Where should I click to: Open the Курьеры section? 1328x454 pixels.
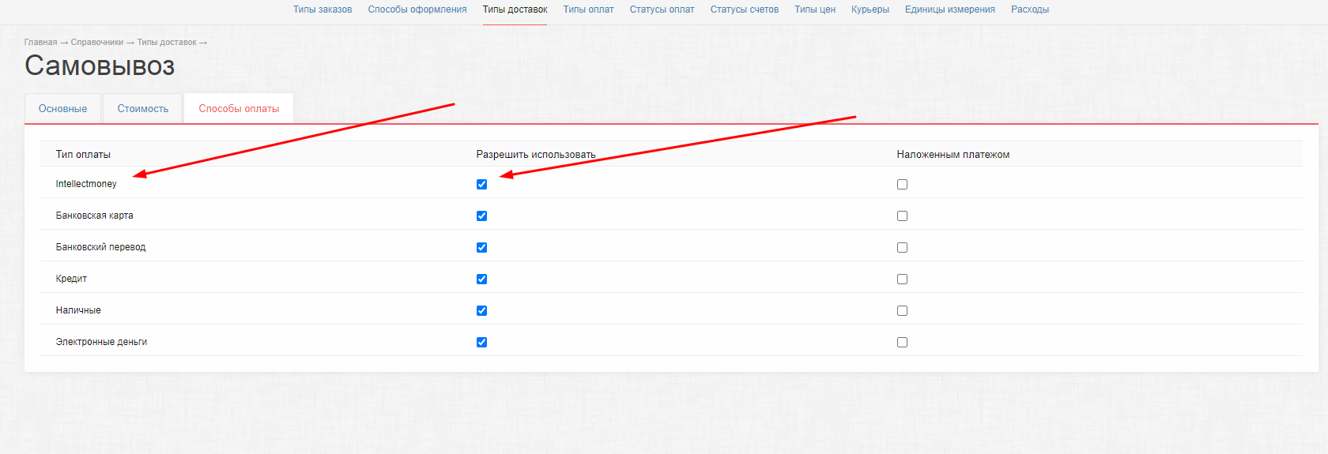[870, 9]
